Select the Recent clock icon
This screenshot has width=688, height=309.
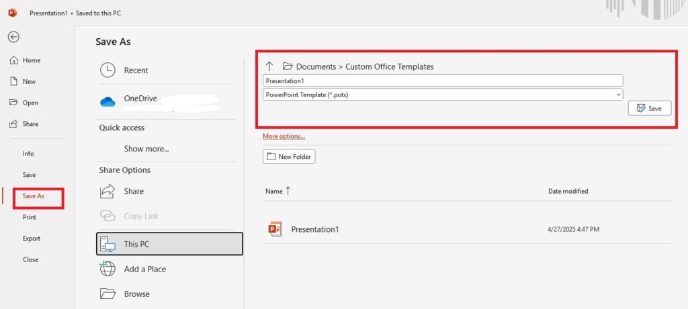click(x=107, y=70)
